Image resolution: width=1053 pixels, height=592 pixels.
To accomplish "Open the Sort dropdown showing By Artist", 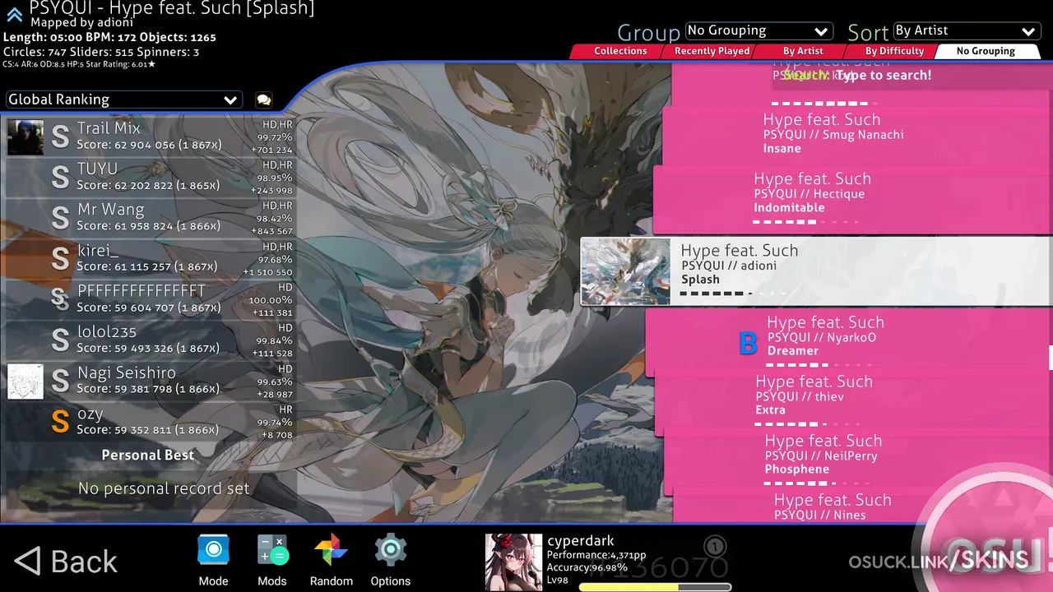I will (x=966, y=31).
